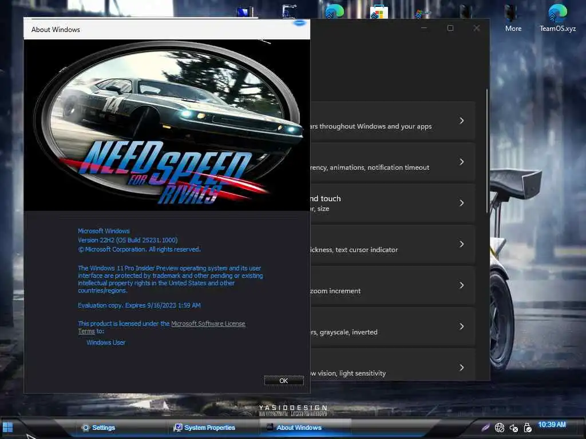Expand the 'text cursor indicator' settings row

[393, 244]
